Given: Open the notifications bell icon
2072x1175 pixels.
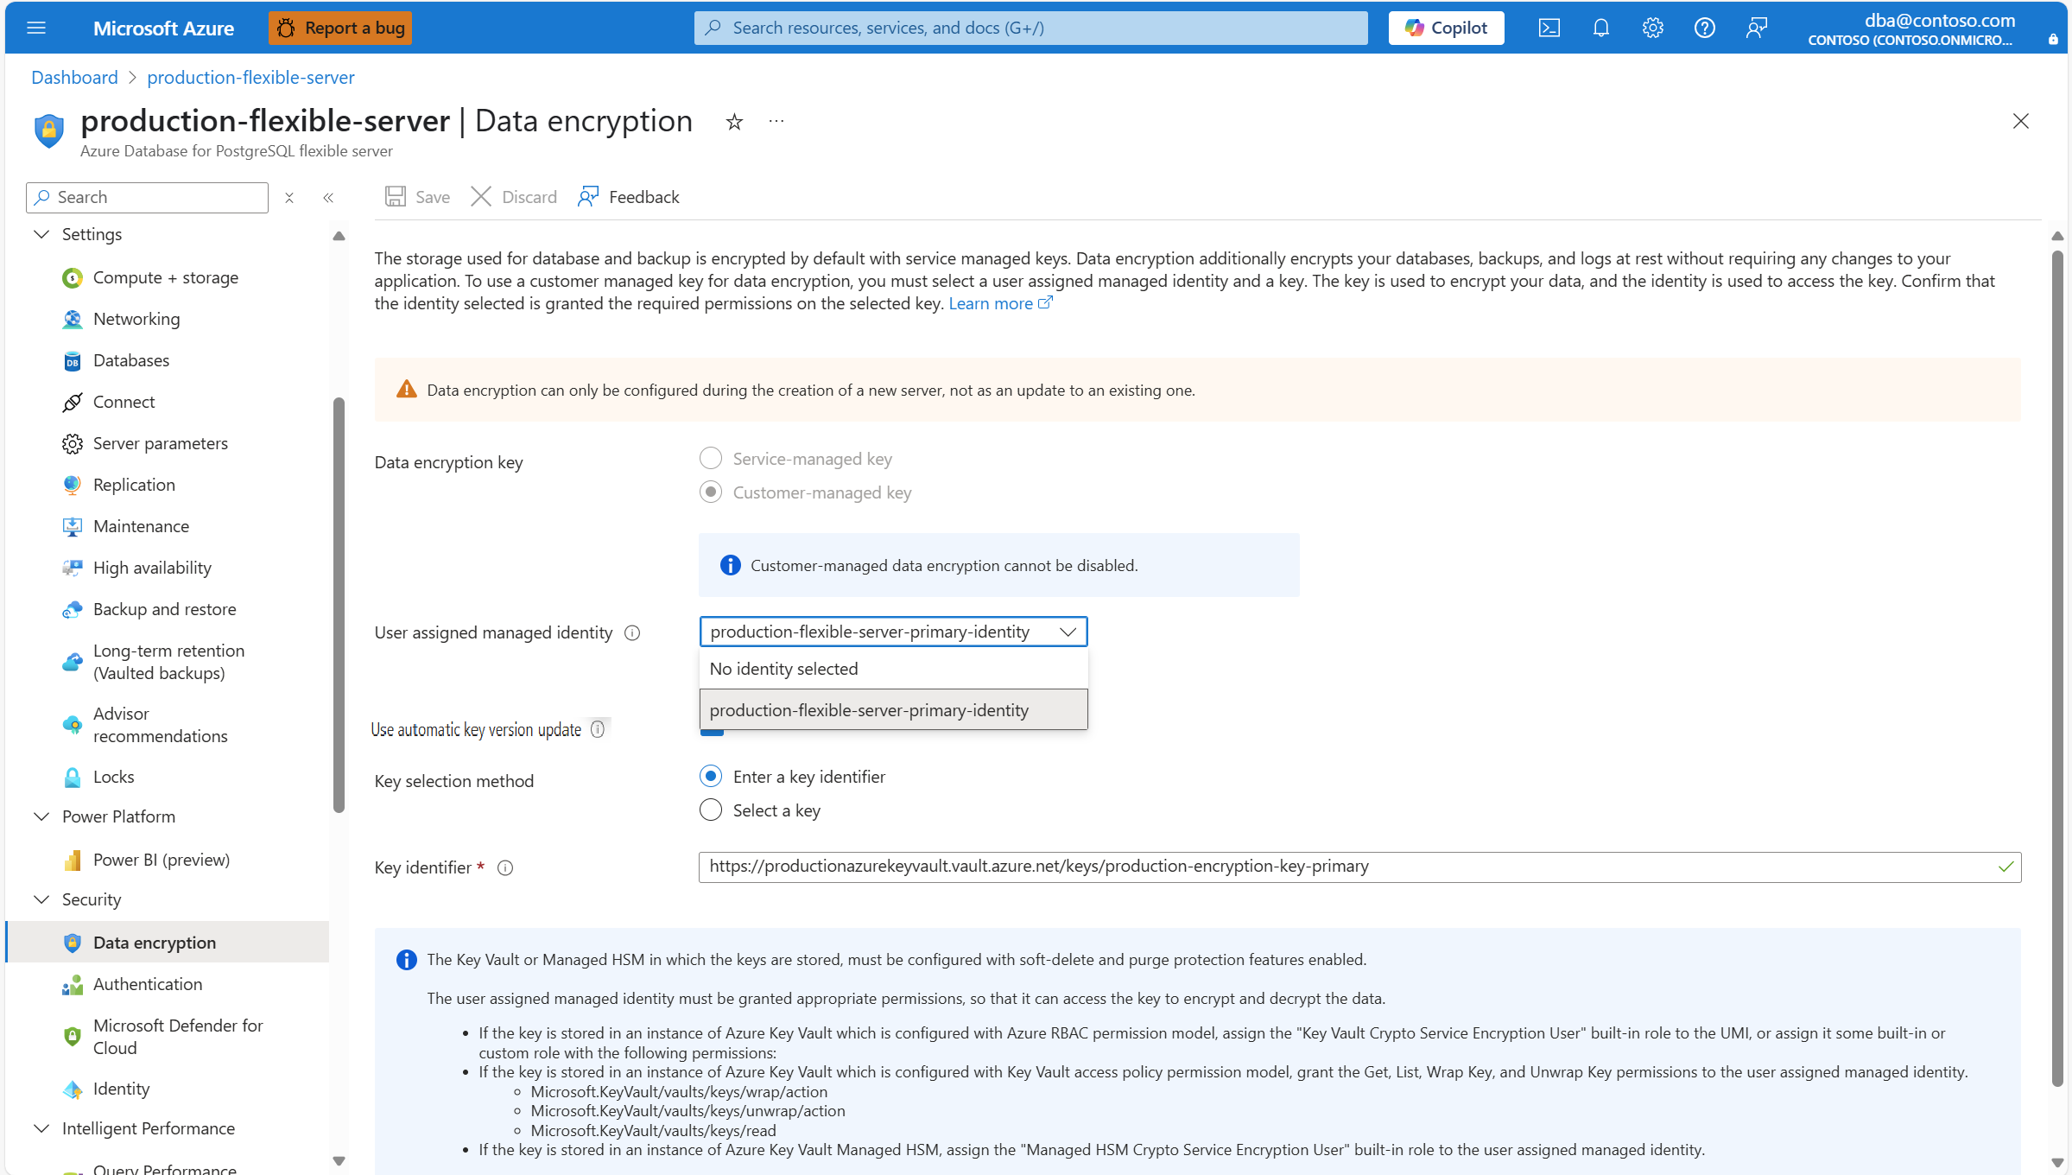Looking at the screenshot, I should pyautogui.click(x=1600, y=28).
